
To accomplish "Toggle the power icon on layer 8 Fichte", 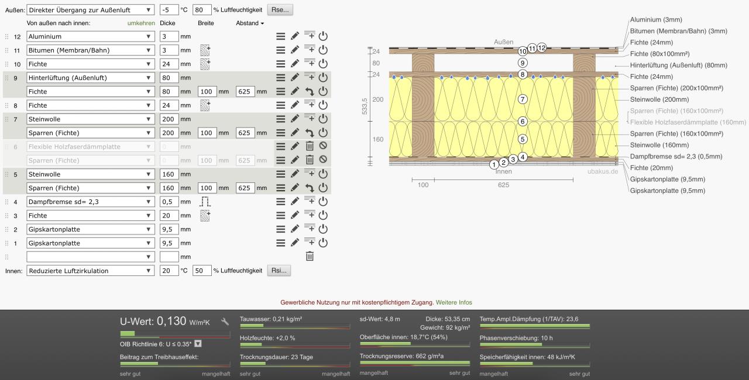I will (323, 105).
